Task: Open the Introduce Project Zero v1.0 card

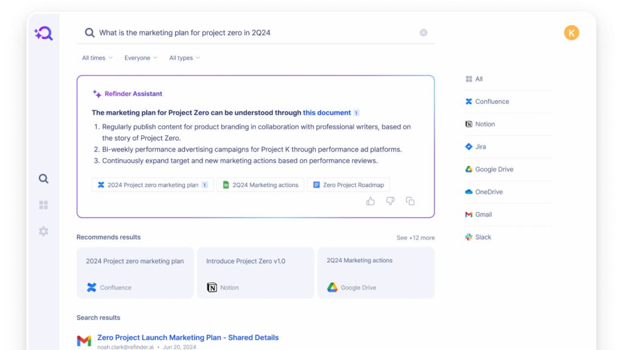Action: coord(256,272)
